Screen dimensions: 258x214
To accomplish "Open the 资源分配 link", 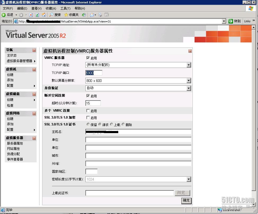I will [13, 154].
